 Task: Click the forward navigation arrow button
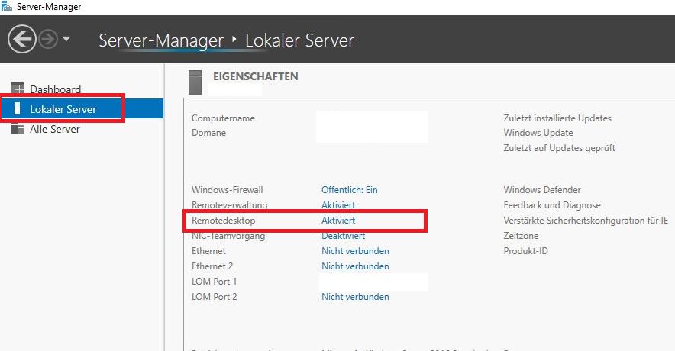coord(48,40)
